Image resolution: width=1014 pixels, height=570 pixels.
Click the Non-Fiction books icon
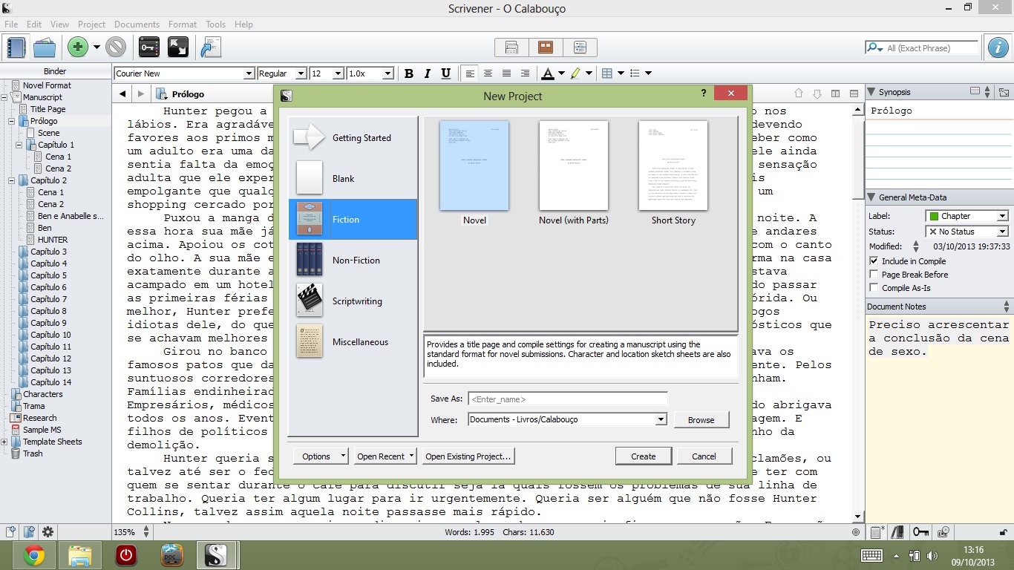[310, 260]
